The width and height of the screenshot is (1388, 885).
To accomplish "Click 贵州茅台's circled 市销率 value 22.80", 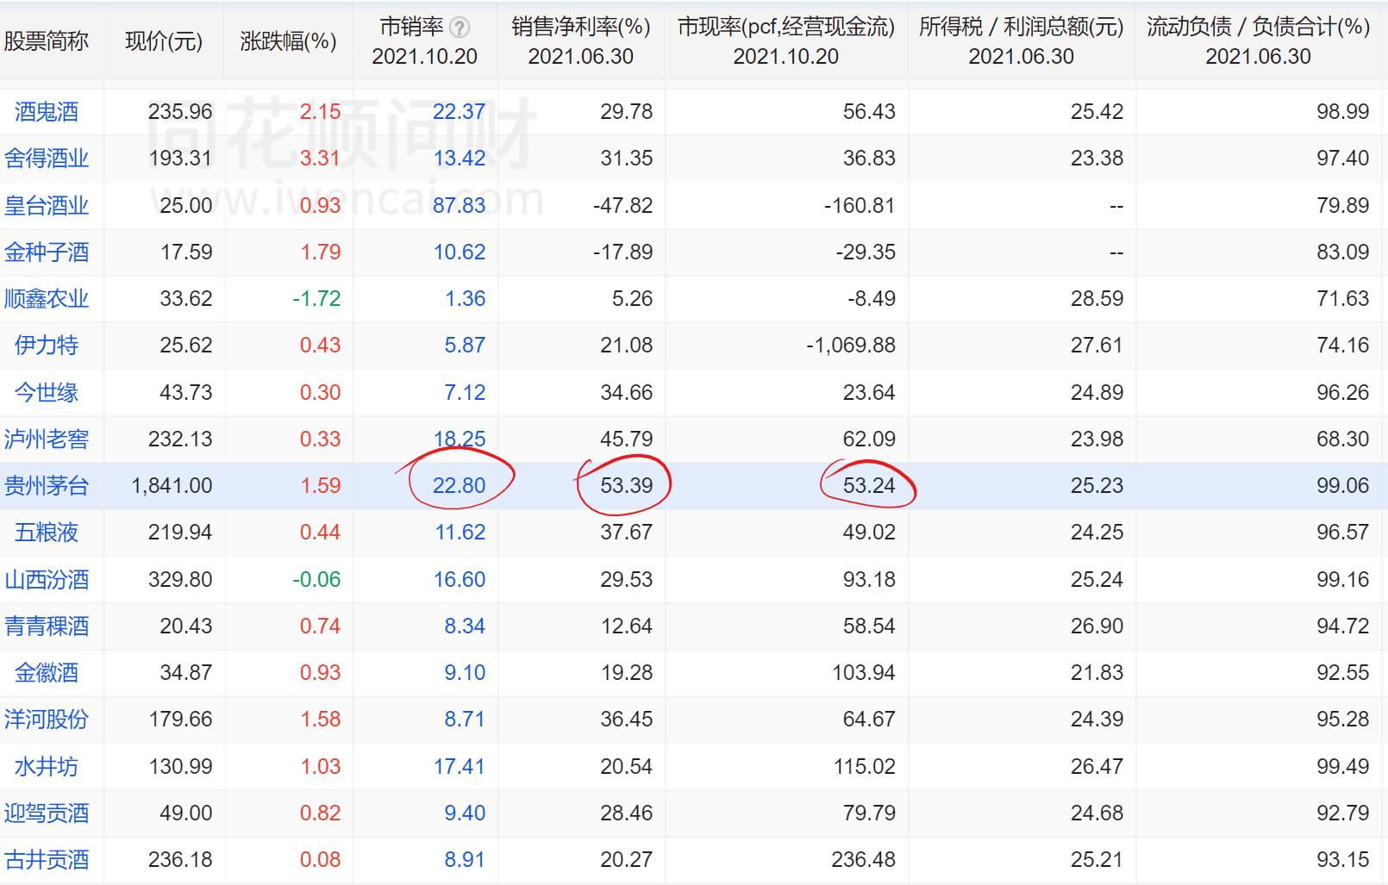I will click(x=461, y=485).
